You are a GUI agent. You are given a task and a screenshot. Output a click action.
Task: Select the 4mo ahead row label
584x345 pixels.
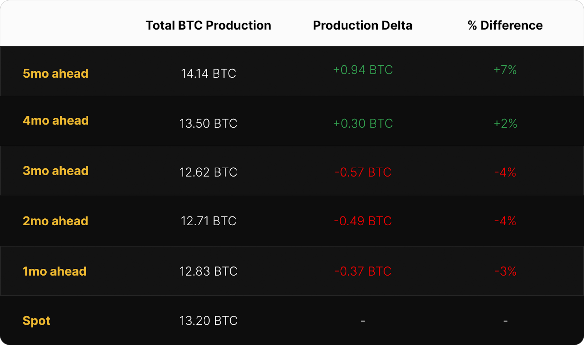tap(56, 120)
